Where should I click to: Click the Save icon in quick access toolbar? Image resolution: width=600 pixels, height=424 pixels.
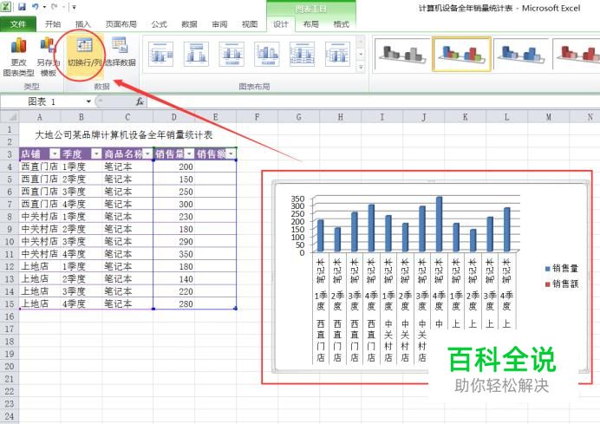tap(22, 7)
